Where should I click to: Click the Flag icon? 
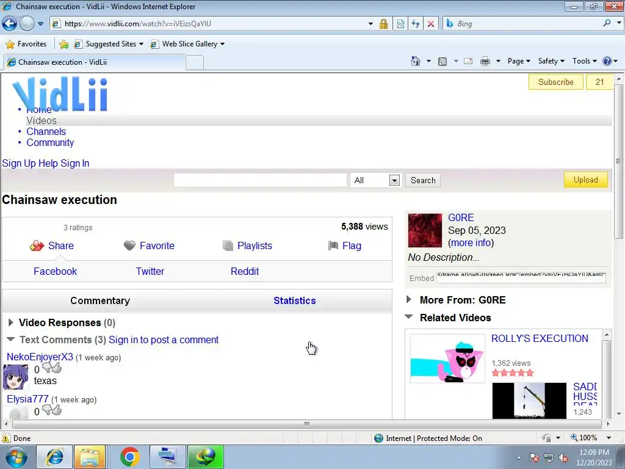333,245
